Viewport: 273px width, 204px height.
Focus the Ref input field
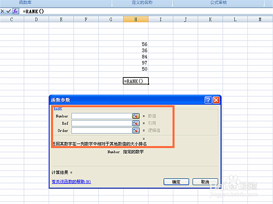(x=102, y=123)
